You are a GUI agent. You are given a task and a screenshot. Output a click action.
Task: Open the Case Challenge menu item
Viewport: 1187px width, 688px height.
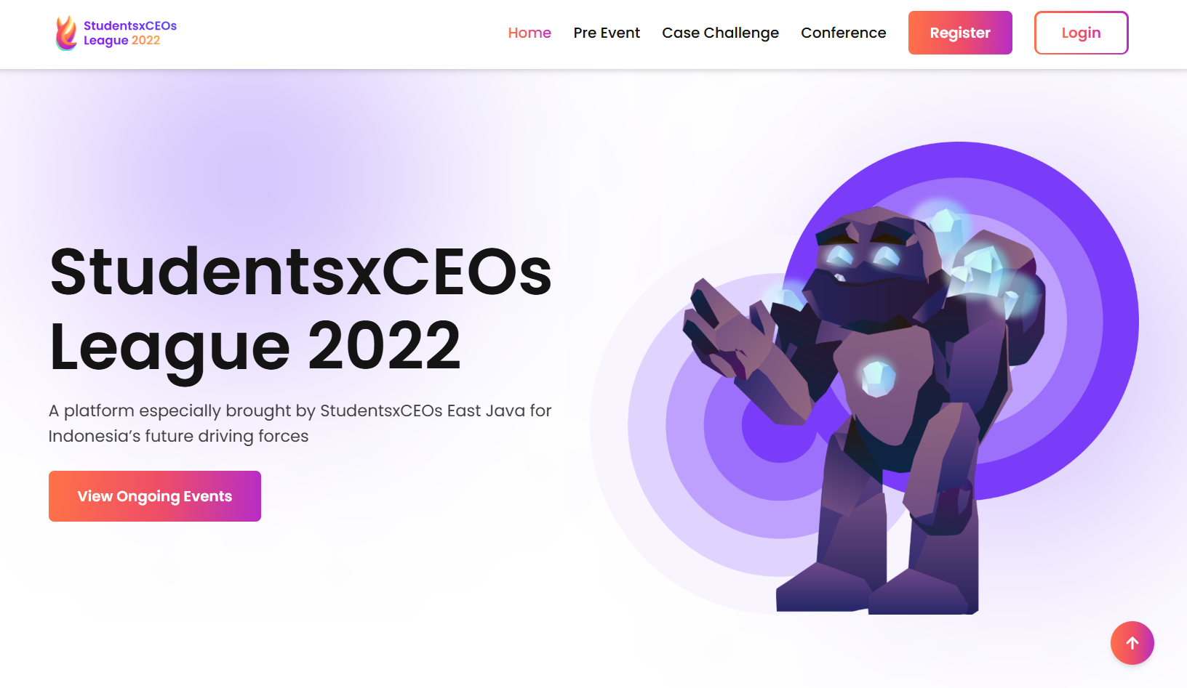point(720,33)
